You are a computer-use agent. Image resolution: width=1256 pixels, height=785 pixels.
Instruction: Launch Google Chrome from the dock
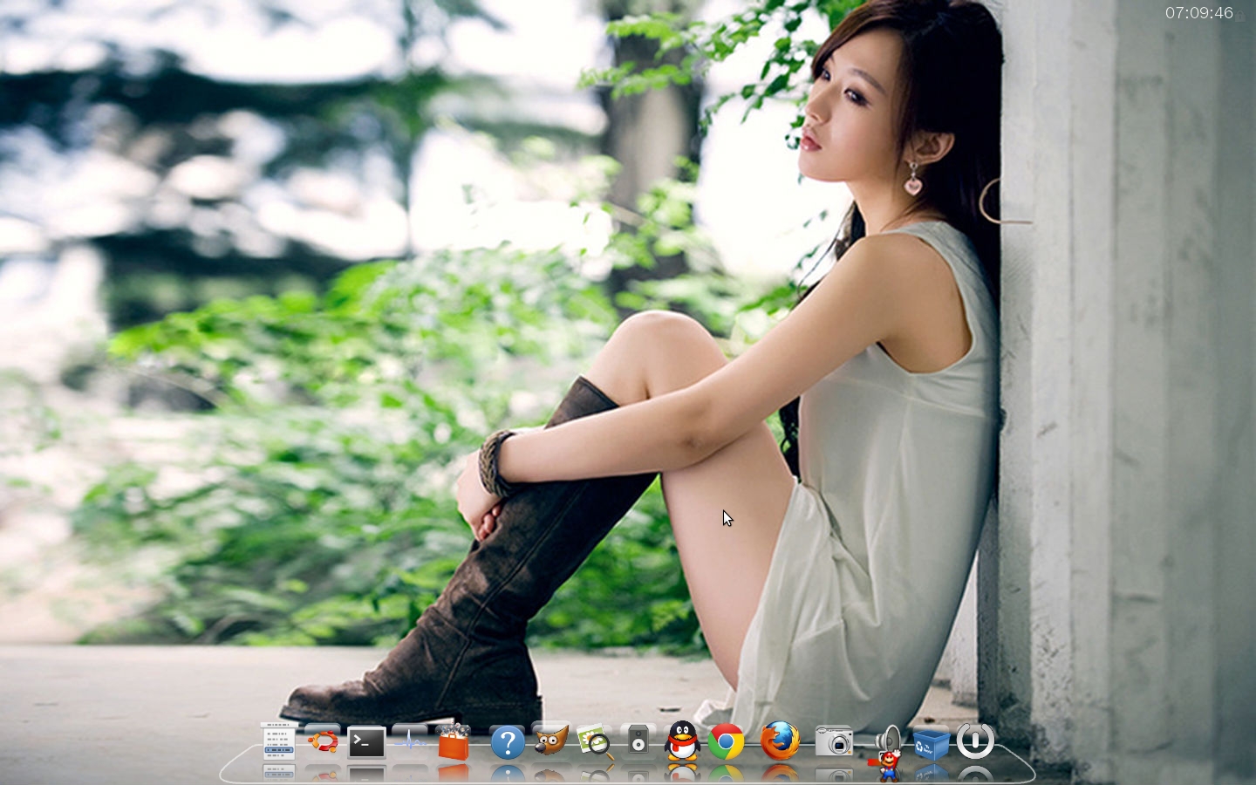click(726, 742)
